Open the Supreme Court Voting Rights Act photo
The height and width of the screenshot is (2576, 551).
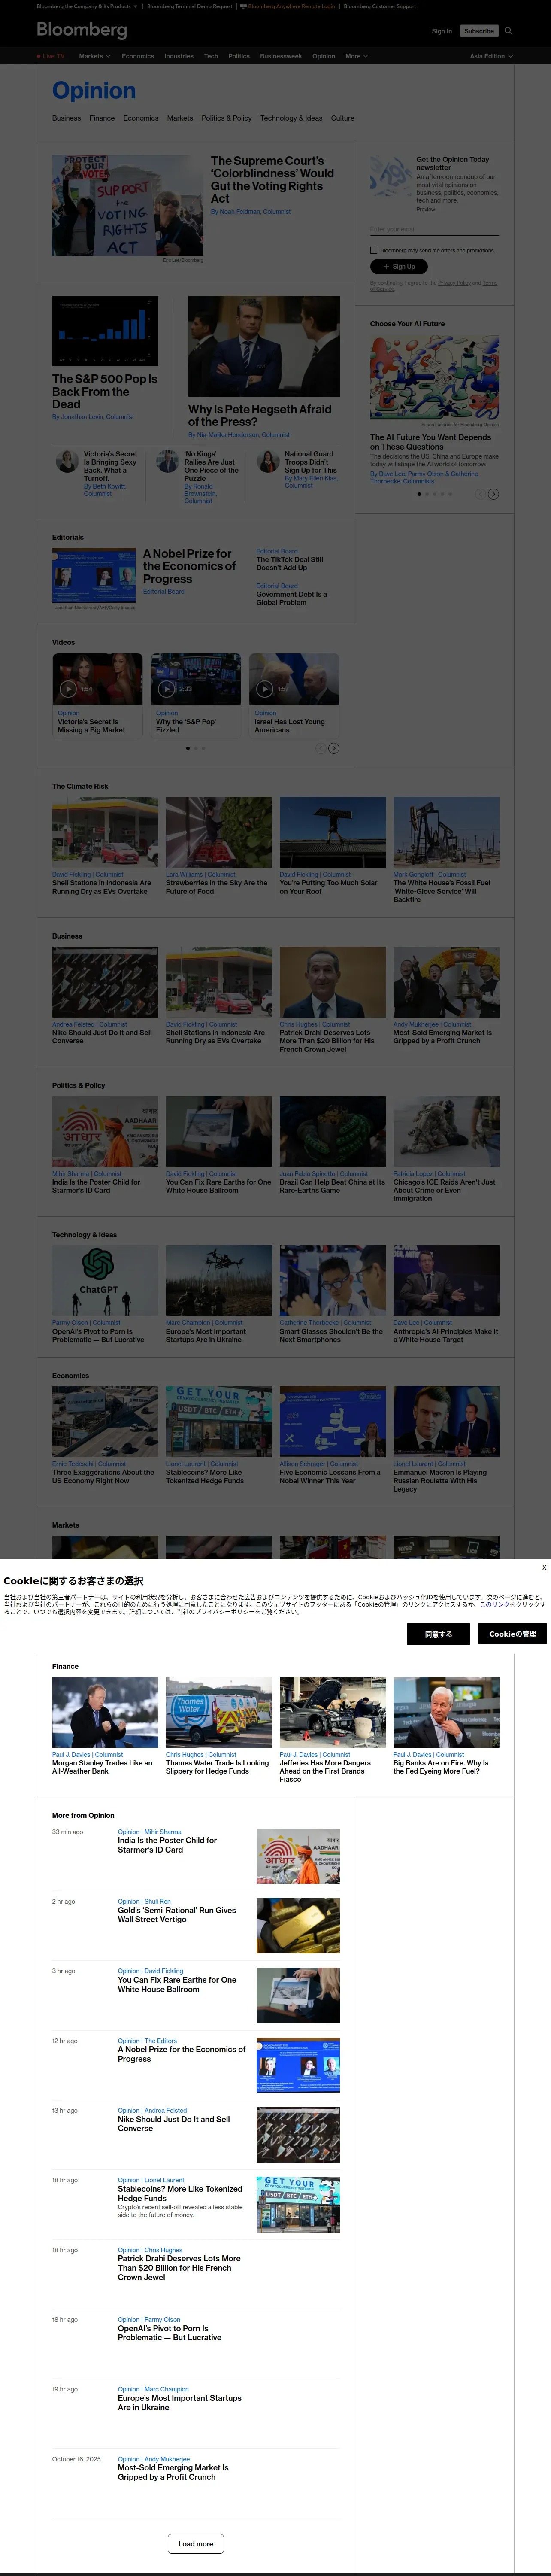[x=127, y=206]
